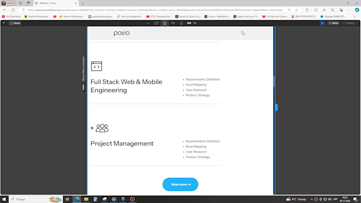Viewport: 361px width, 203px height.
Task: Open the red record app on taskbar
Action: tap(132, 199)
